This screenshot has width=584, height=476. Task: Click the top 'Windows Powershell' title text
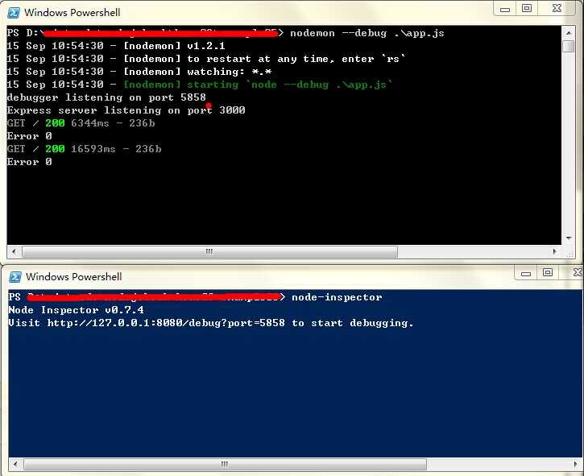(x=72, y=13)
